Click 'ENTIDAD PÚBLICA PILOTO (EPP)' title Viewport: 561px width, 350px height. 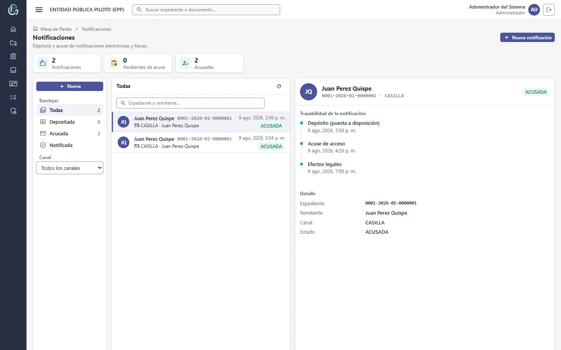click(x=87, y=10)
